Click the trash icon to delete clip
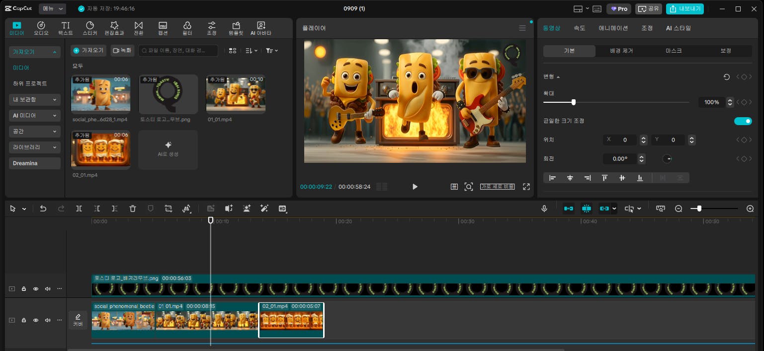The width and height of the screenshot is (764, 351). click(133, 209)
